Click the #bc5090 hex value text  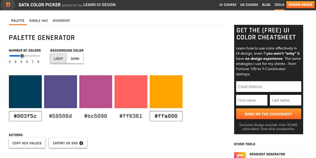click(x=96, y=116)
